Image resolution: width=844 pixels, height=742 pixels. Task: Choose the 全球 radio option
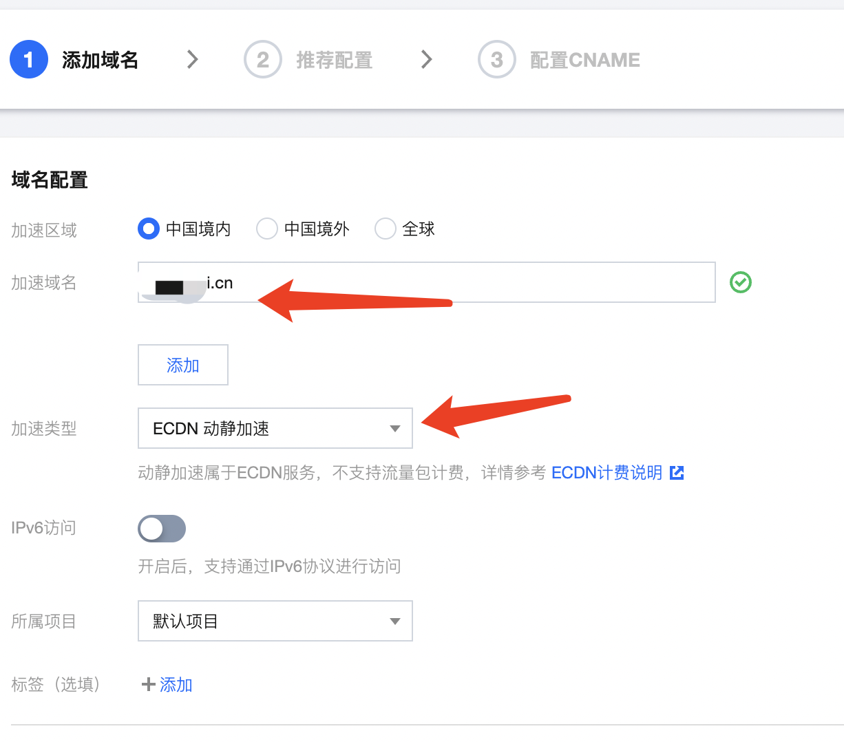[386, 229]
